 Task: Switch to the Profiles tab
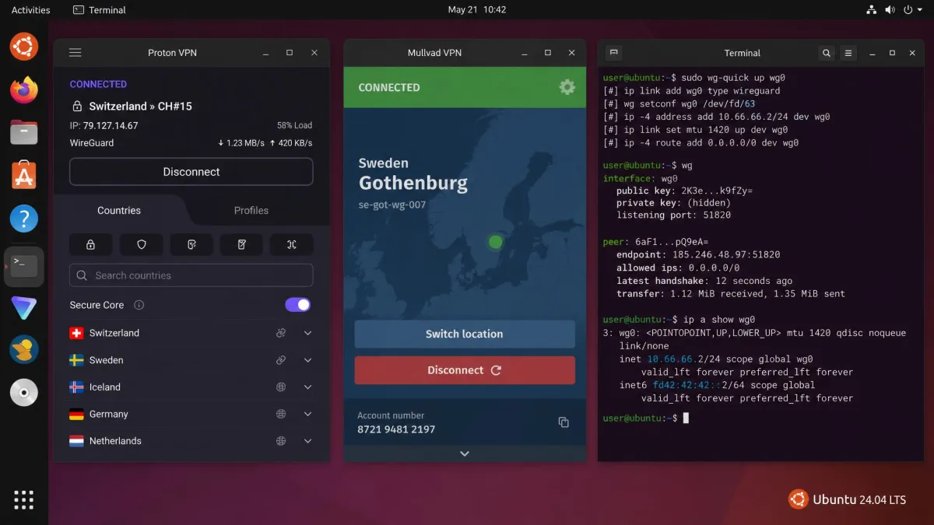(251, 210)
